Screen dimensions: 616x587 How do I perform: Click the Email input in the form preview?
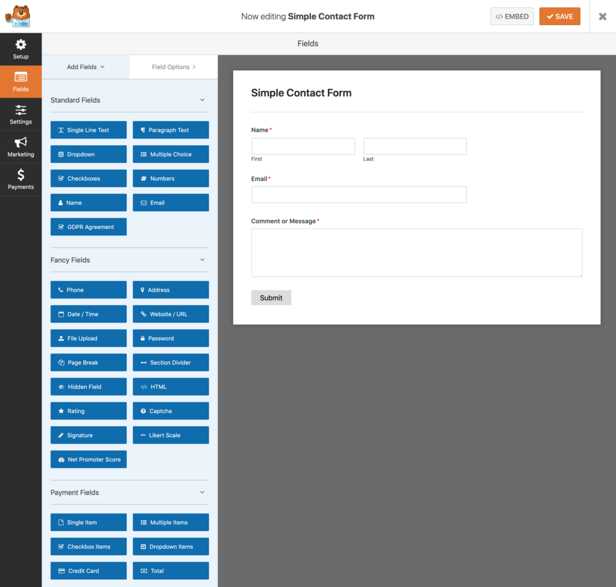click(x=359, y=194)
